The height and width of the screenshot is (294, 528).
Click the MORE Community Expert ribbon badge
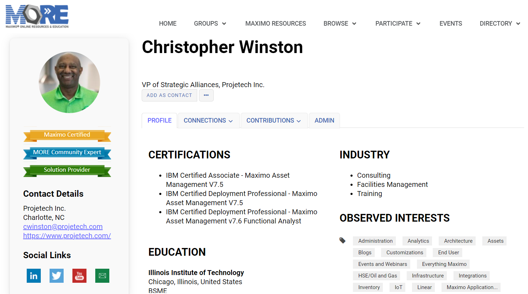click(x=67, y=153)
